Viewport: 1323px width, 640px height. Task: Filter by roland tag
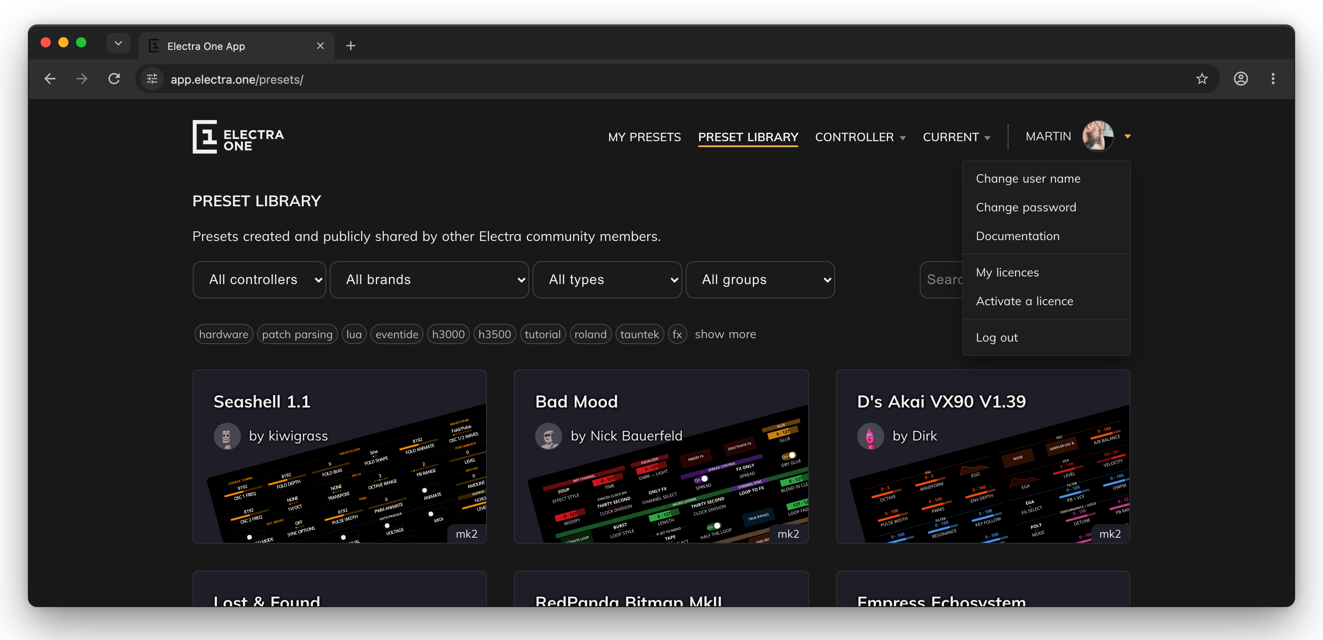point(590,334)
